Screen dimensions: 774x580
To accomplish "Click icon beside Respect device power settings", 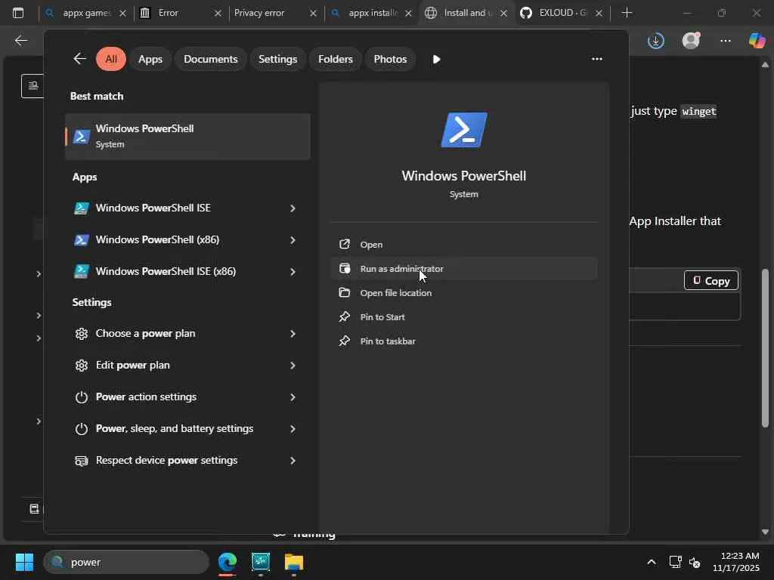I will (82, 461).
